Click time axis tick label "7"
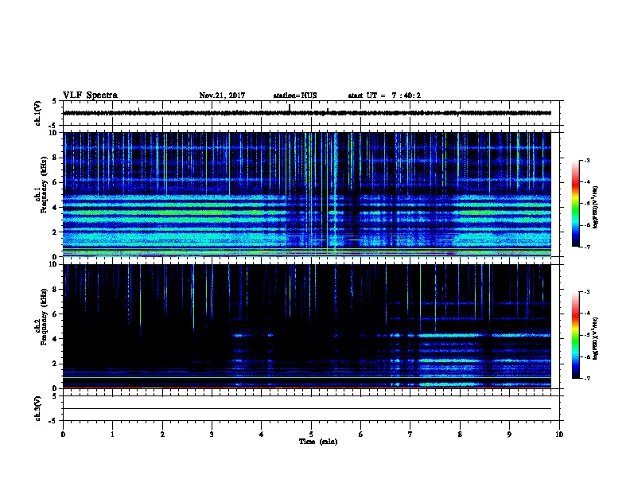The image size is (630, 487). 410,434
